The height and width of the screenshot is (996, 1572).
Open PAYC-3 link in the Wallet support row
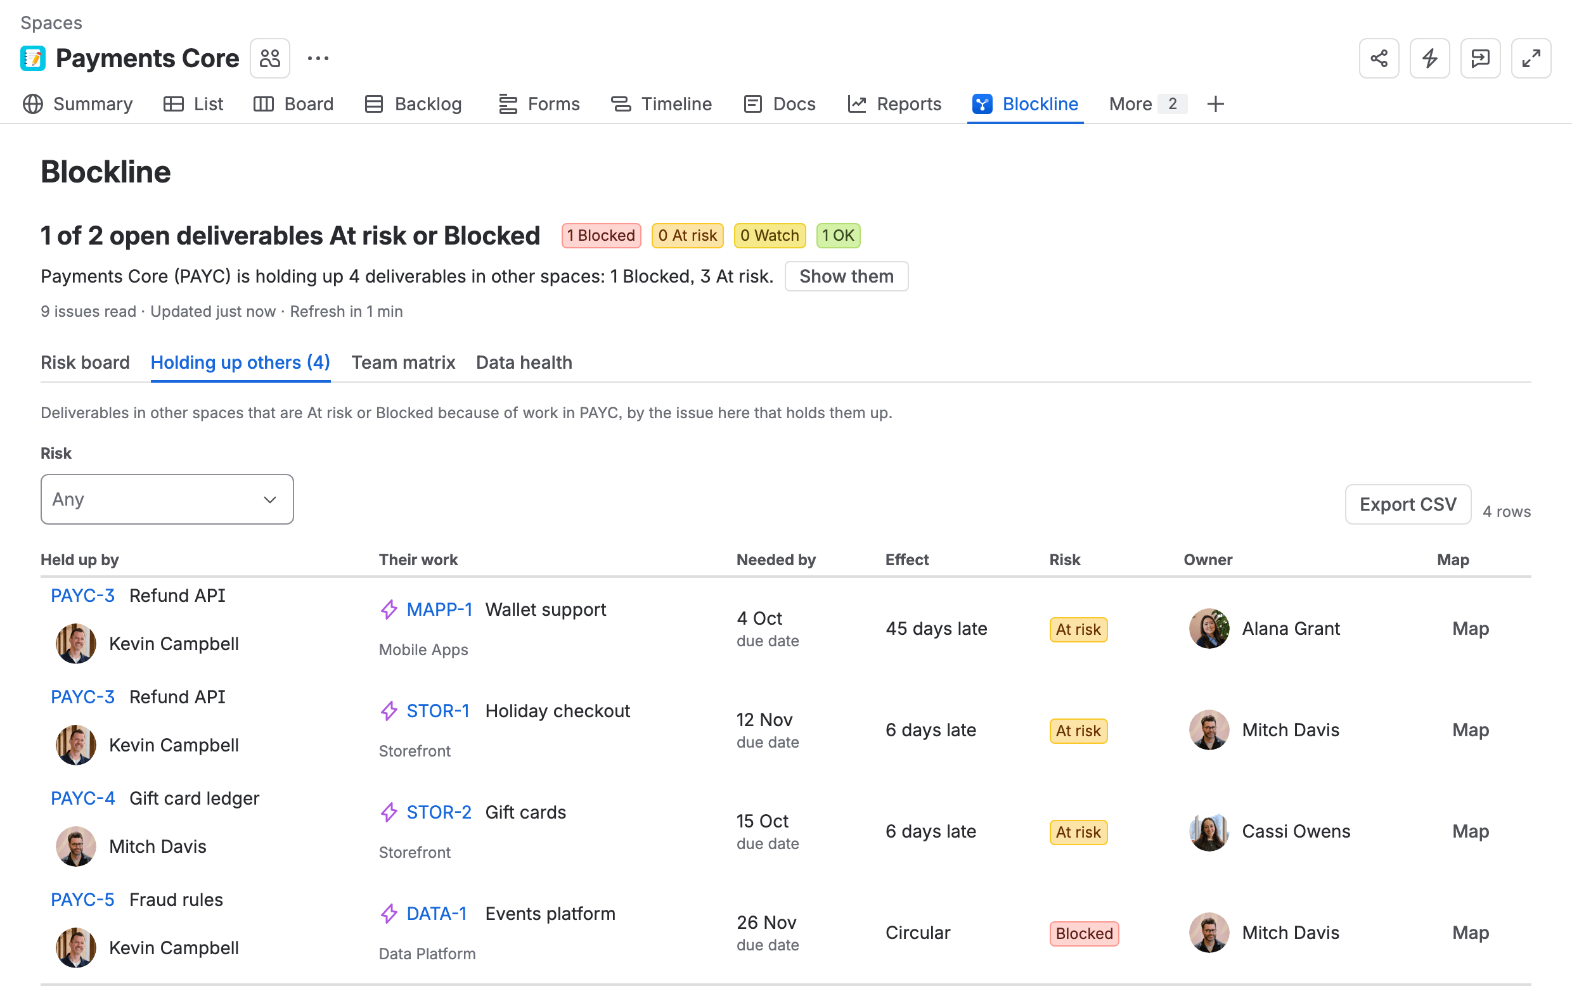82,595
